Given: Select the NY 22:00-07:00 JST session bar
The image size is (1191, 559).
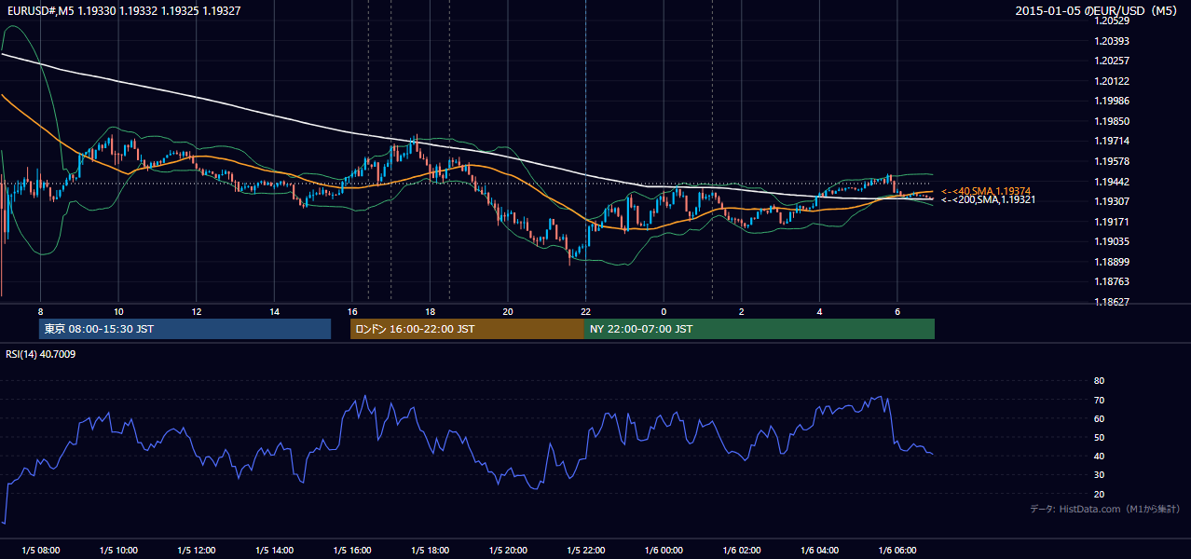Looking at the screenshot, I should tap(760, 329).
